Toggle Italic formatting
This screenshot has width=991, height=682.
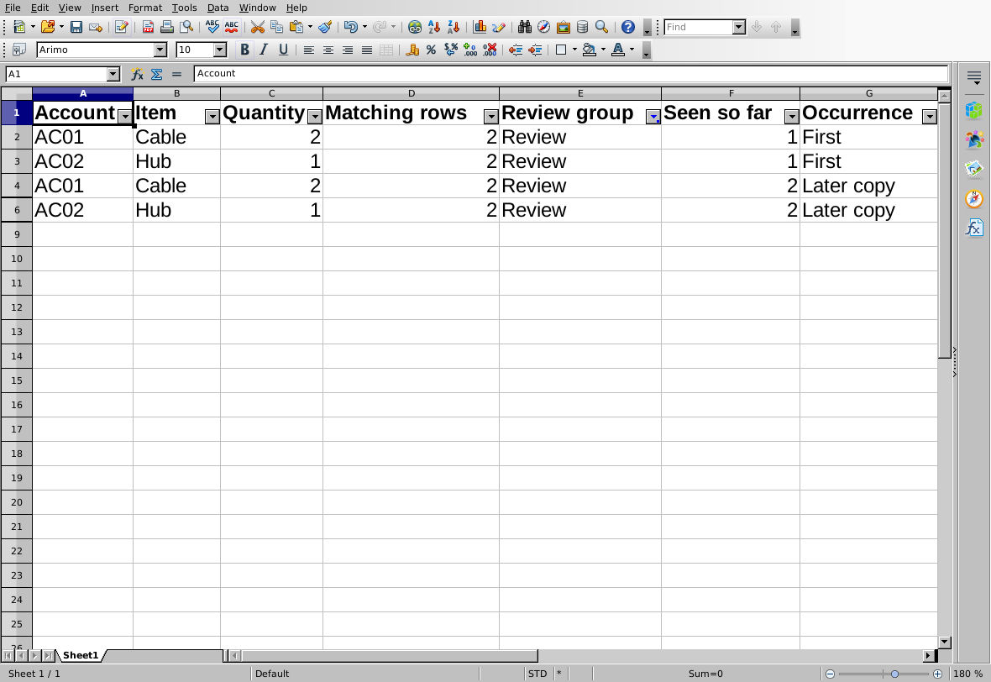click(265, 50)
